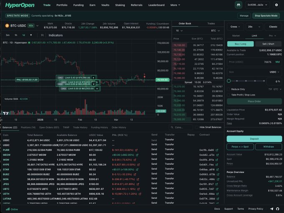The height and width of the screenshot is (213, 284).
Task: Open HYPE PNL share icon
Action: (x=138, y=165)
